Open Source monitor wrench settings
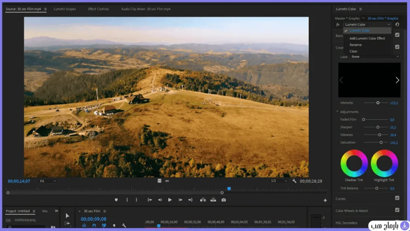The height and width of the screenshot is (231, 410). (294, 181)
